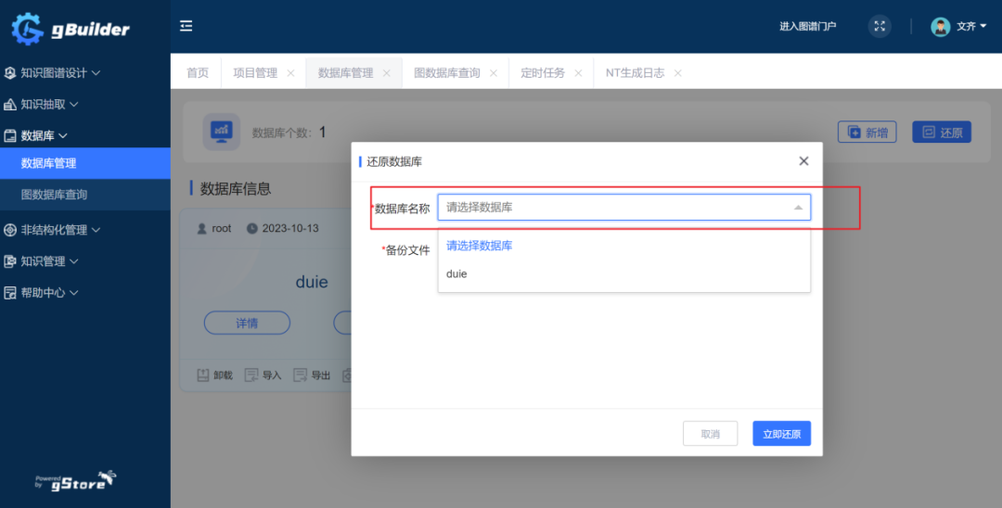Switch to 首页 tab
This screenshot has height=508, width=1002.
pos(198,72)
